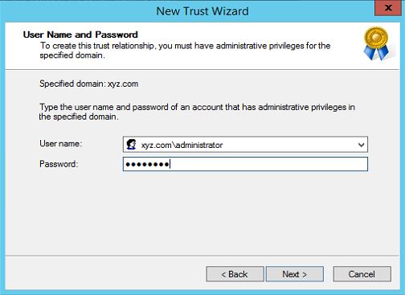This screenshot has width=405, height=295.
Task: Focus the Password input field
Action: 245,164
